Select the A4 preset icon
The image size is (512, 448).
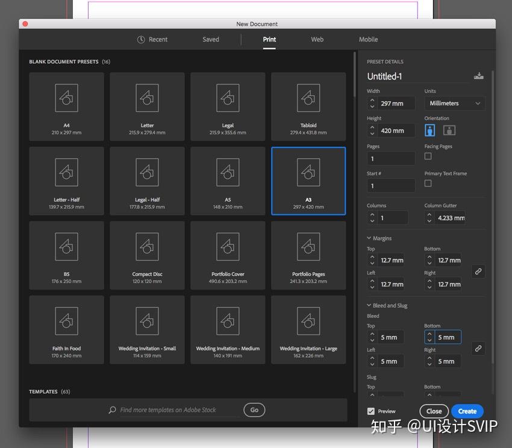pyautogui.click(x=67, y=98)
